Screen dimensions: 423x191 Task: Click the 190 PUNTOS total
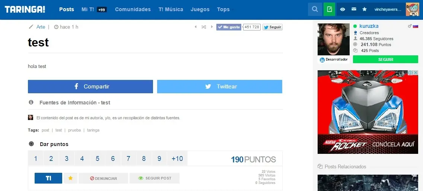coord(253,159)
